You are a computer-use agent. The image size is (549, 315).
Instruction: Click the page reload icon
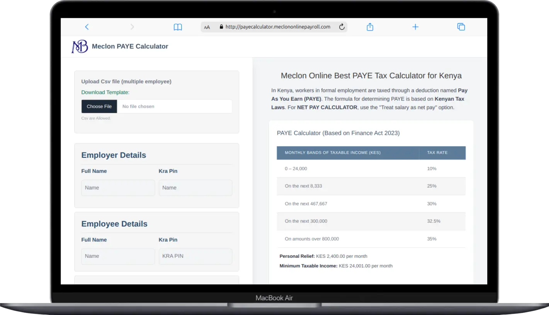click(x=342, y=27)
